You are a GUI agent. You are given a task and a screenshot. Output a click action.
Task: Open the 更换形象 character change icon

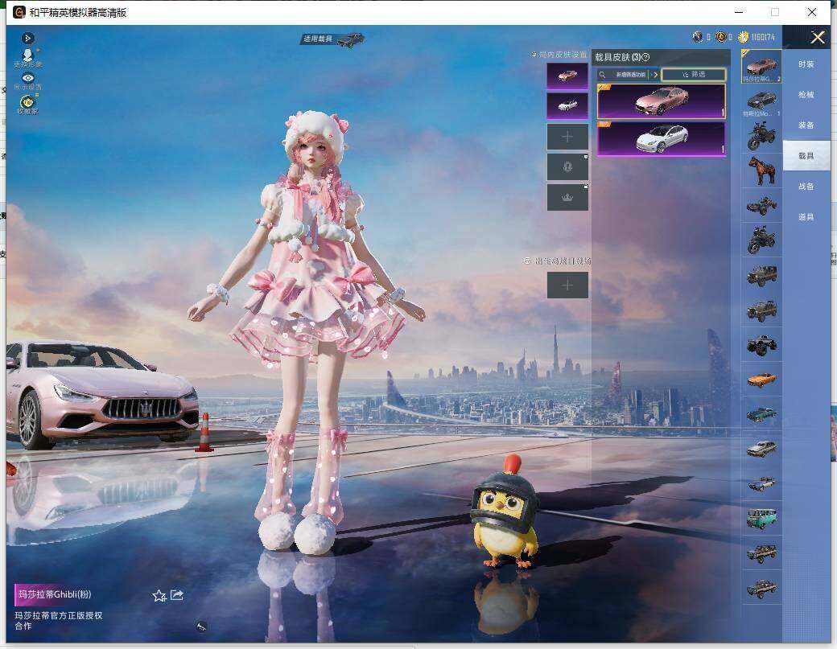[27, 58]
